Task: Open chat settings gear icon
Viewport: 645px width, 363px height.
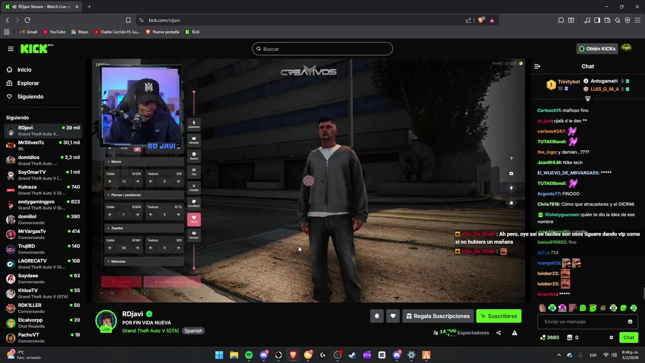Action: tap(611, 337)
